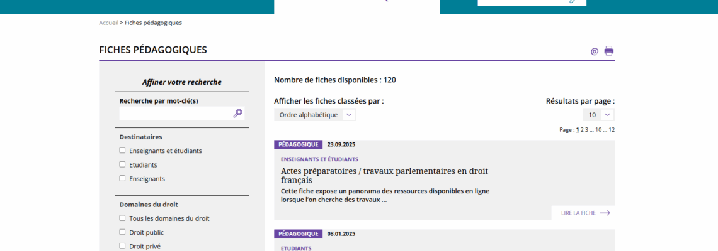Viewport: 718px width, 251px height.
Task: Click the arrow icon beside Lire la fiche
Action: point(605,213)
